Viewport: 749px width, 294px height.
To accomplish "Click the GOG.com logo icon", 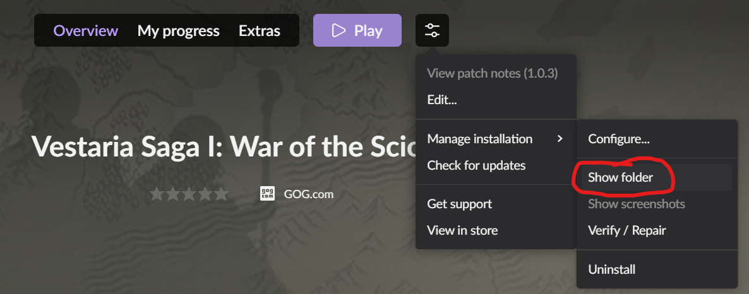I will (x=268, y=194).
